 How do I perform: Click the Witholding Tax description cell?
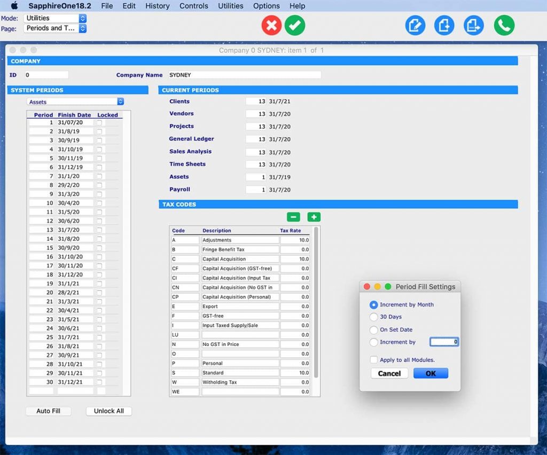pyautogui.click(x=240, y=382)
